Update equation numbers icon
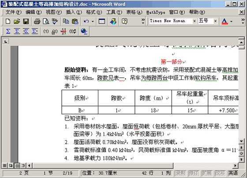247x178 pixels. click(73, 31)
